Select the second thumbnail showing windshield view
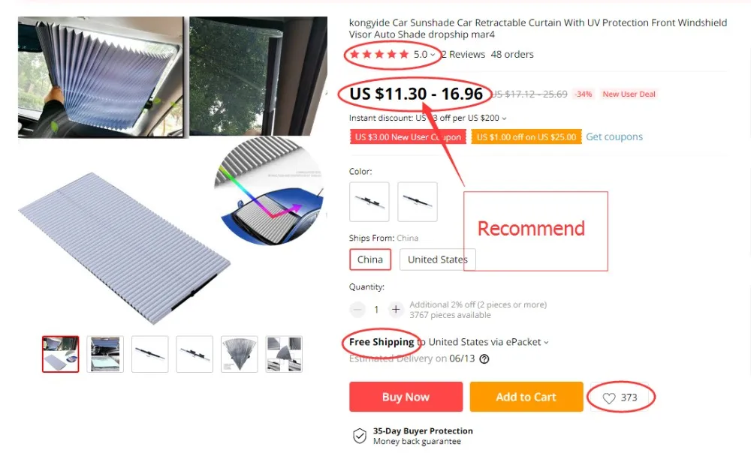Image resolution: width=751 pixels, height=462 pixels. [x=105, y=355]
